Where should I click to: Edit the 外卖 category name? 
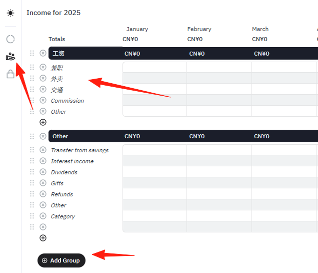tap(57, 79)
